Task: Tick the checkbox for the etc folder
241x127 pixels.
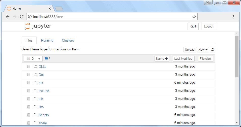Action: (x=29, y=83)
